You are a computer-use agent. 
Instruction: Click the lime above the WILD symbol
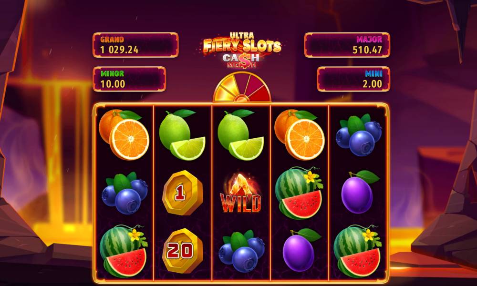[240, 135]
